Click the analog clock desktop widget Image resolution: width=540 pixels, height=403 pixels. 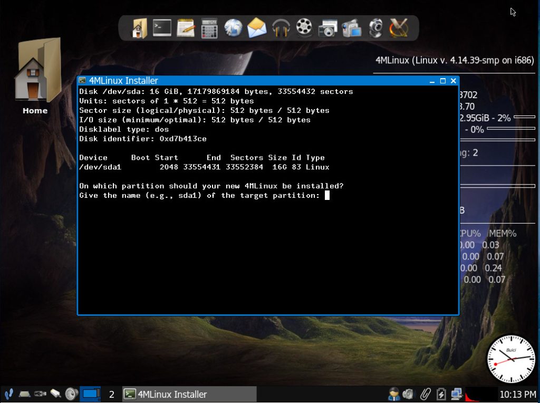click(510, 359)
